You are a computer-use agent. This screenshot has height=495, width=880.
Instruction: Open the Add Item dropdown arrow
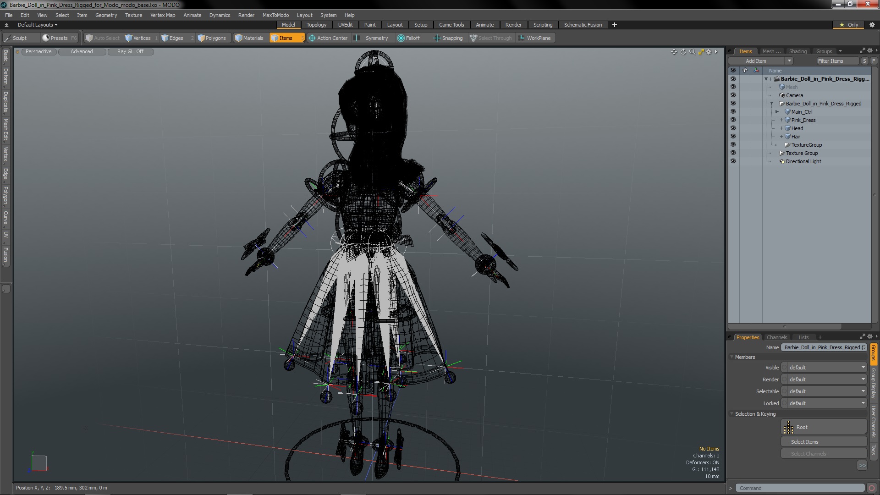[789, 61]
